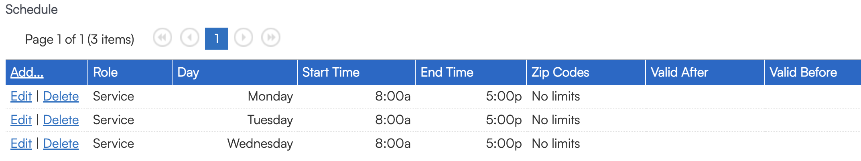This screenshot has height=161, width=861.
Task: Jump to last page arrow
Action: 271,38
